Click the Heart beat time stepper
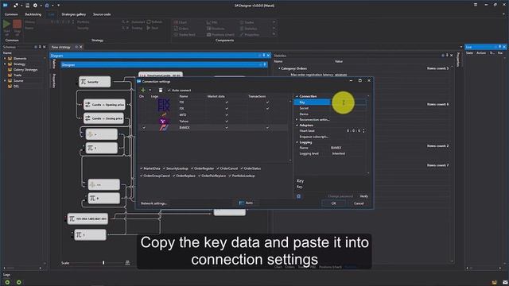Viewport: 509px width, 286px height. coord(363,130)
